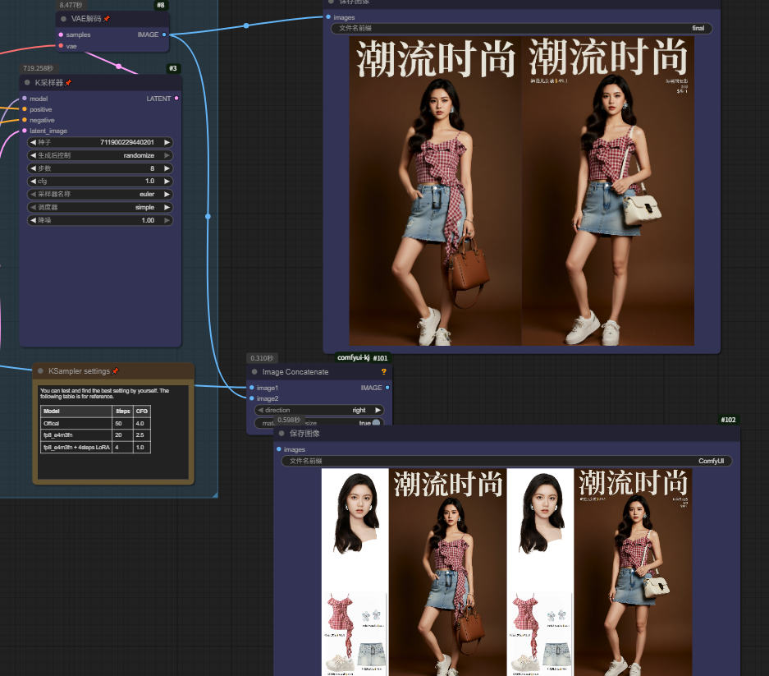769x676 pixels.
Task: Decrease 步数 with its left arrow
Action: coord(33,168)
